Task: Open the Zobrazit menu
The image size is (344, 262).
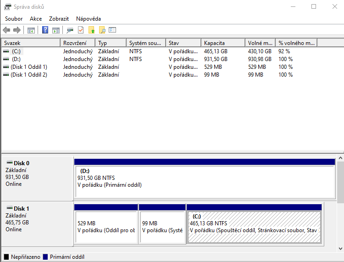Action: (59, 19)
